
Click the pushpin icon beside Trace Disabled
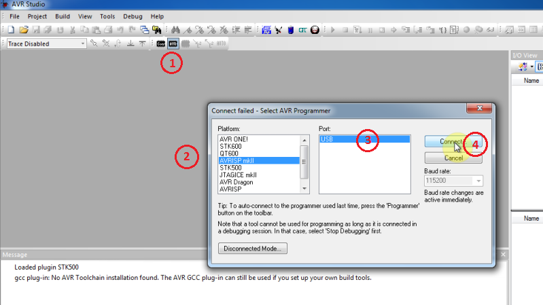pos(94,43)
